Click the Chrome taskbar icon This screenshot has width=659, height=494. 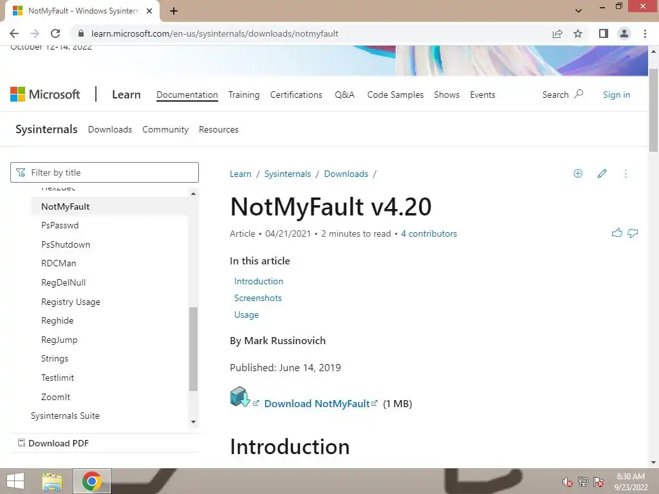pos(91,481)
